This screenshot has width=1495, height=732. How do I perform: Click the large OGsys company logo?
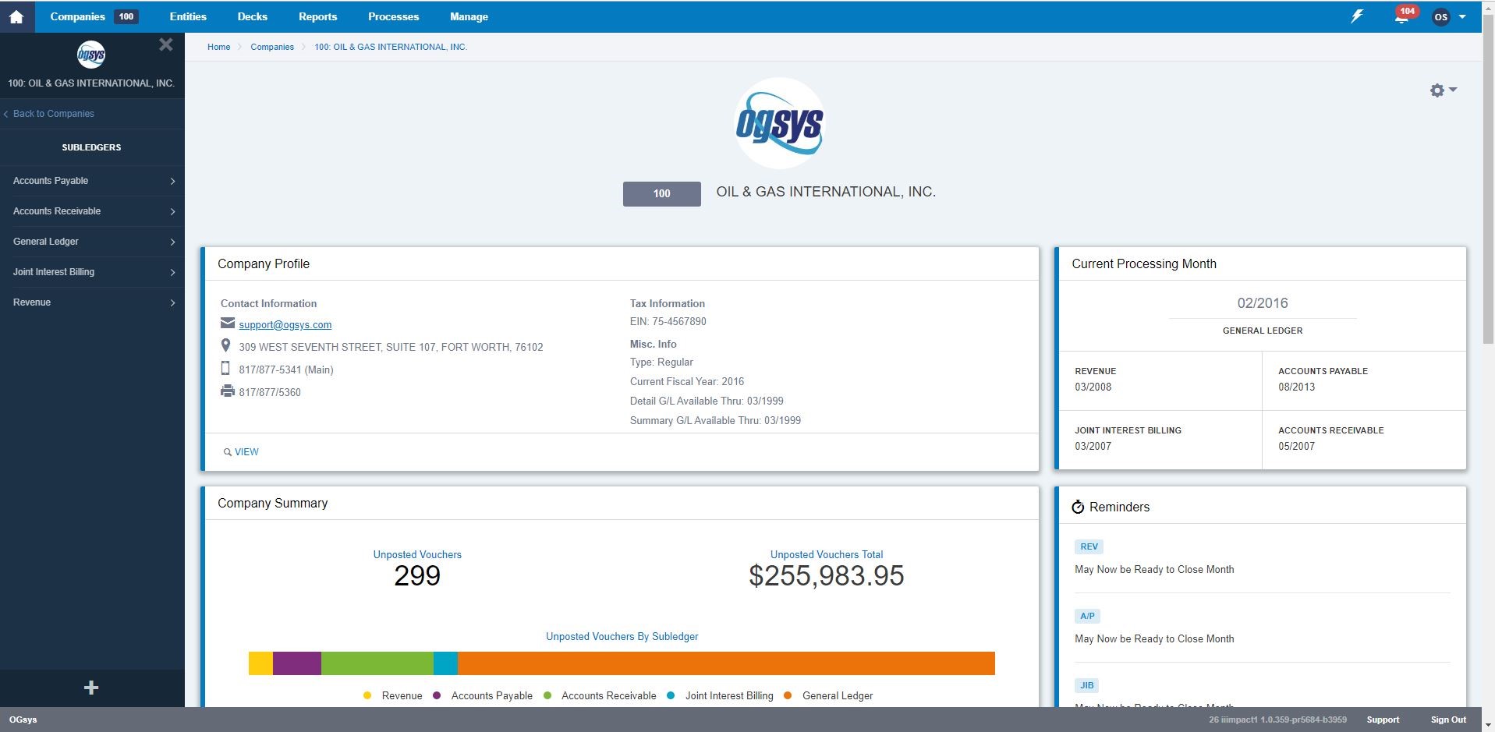[x=779, y=123]
